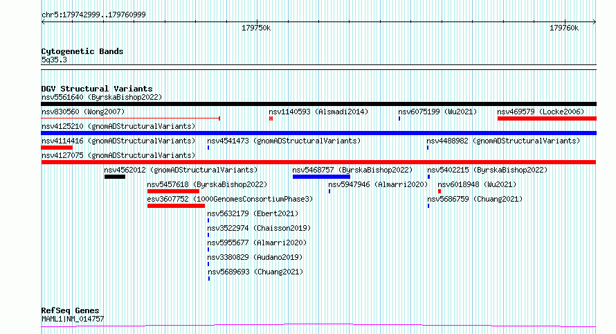Viewport: 616px width, 334px height.
Task: Click blue marker under nsv5402215
Action: 428,177
